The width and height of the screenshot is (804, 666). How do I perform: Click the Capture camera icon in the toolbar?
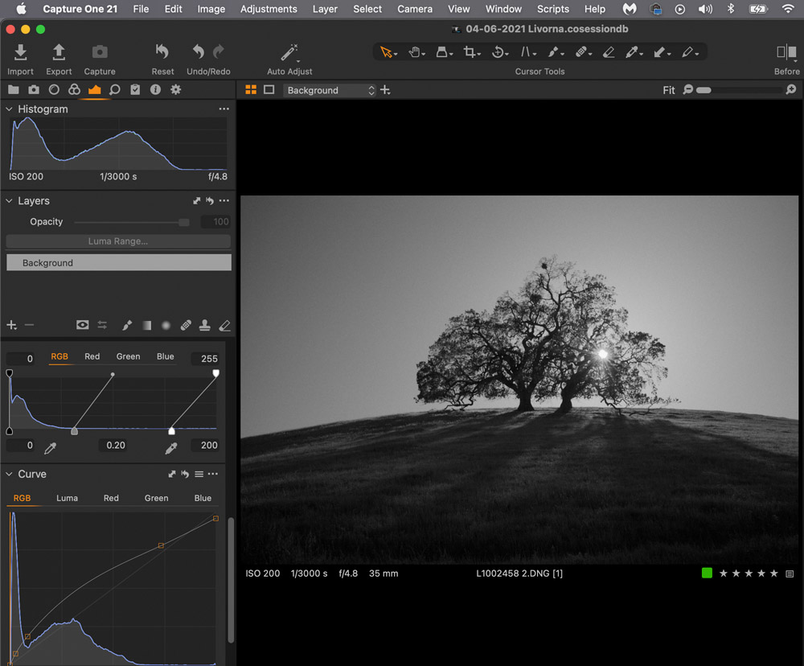(x=100, y=51)
